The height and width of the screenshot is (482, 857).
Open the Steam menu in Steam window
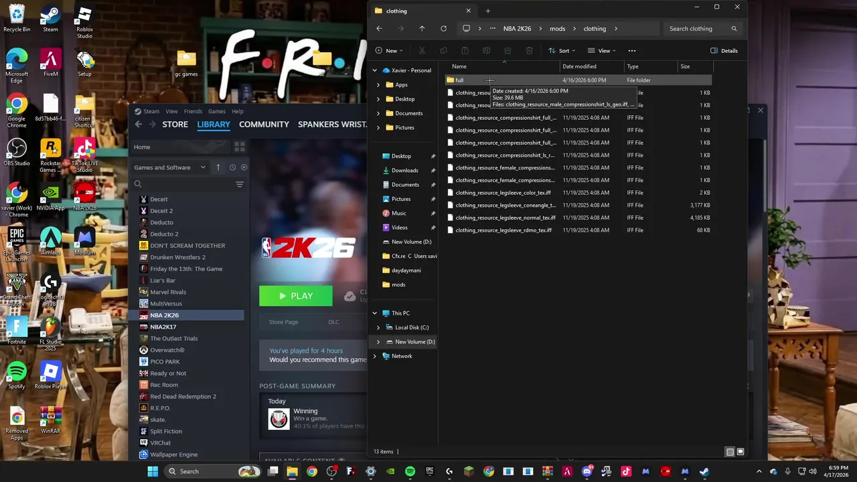[x=151, y=112]
